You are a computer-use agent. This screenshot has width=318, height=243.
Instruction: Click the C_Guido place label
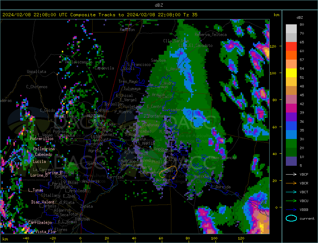click(x=47, y=110)
